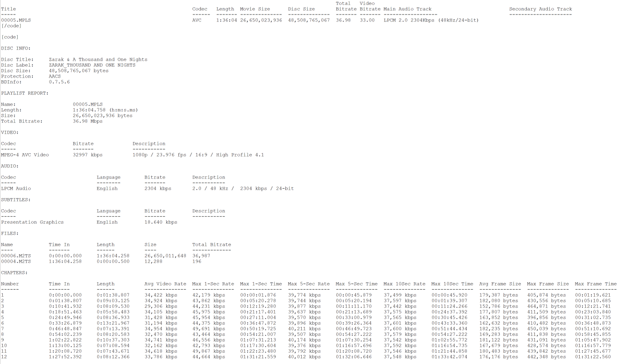Click BDInfo version 0.7.5.6
Viewport: 618px width, 364px height.
coord(59,82)
